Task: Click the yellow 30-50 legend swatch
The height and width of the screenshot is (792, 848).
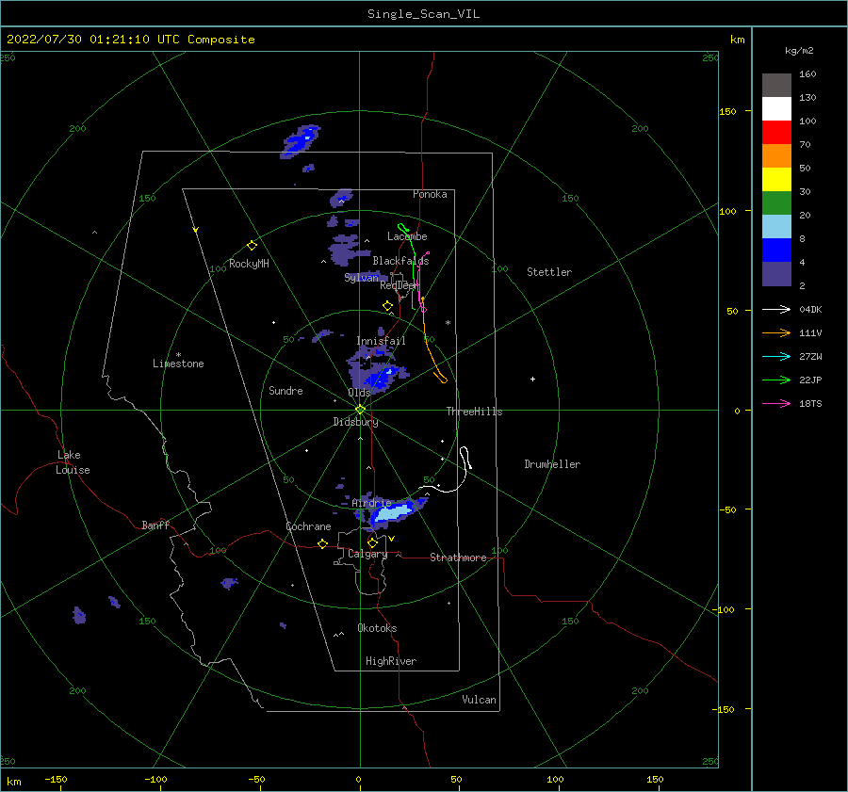Action: tap(776, 180)
